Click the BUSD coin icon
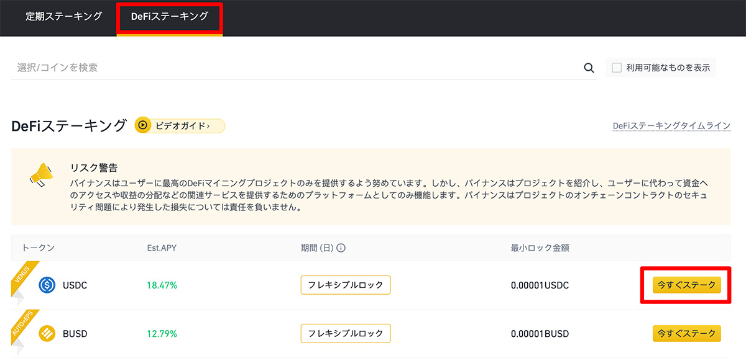The width and height of the screenshot is (746, 358). (x=47, y=334)
